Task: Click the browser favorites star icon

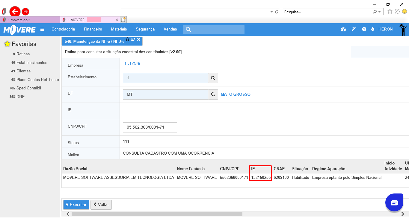Action: (390, 12)
